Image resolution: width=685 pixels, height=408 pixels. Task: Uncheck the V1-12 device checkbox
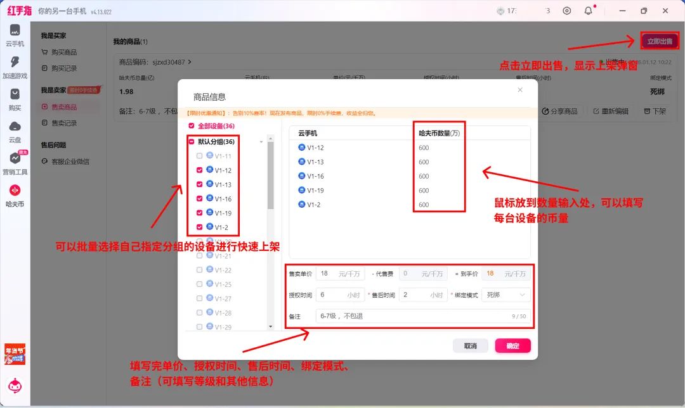199,170
